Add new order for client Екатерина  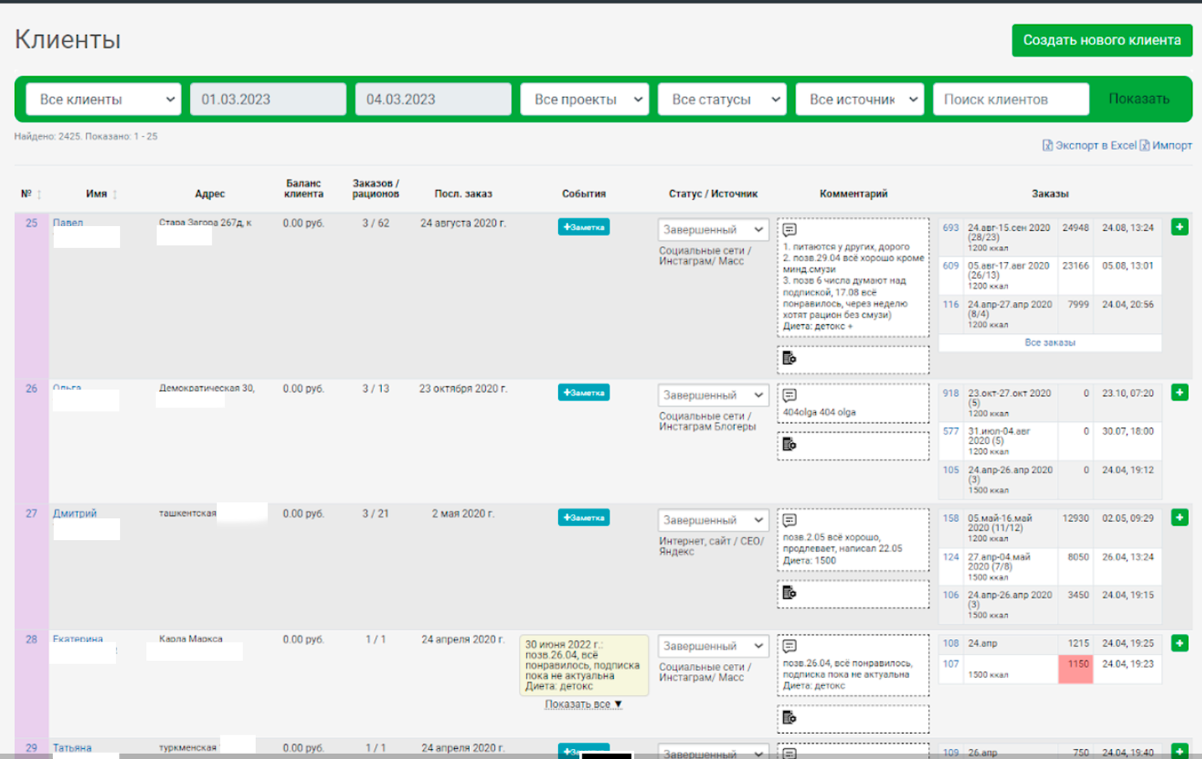click(x=1180, y=643)
